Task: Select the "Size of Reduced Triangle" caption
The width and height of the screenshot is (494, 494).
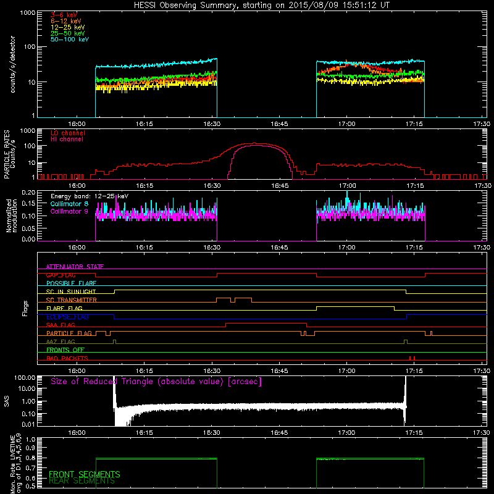Action: (156, 382)
